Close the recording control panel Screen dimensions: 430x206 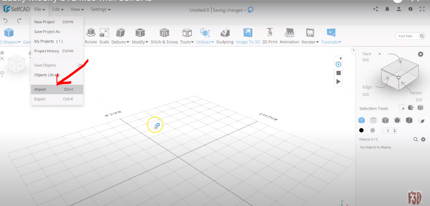click(x=341, y=58)
